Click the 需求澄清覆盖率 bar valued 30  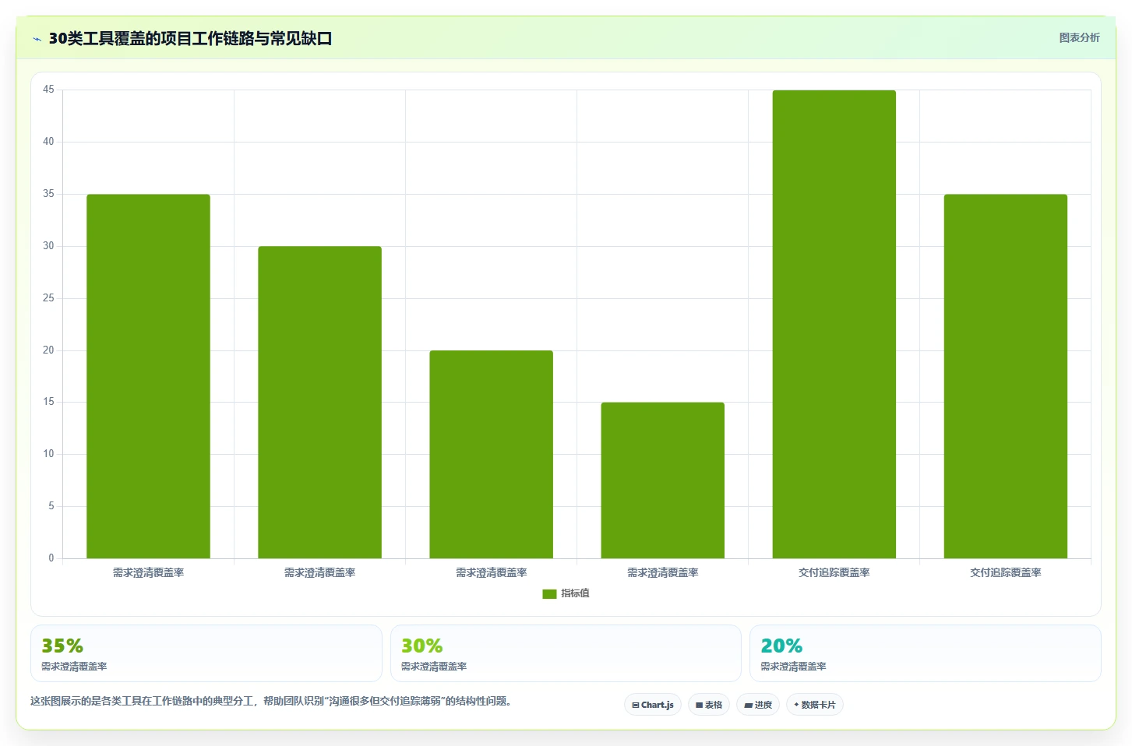point(319,402)
